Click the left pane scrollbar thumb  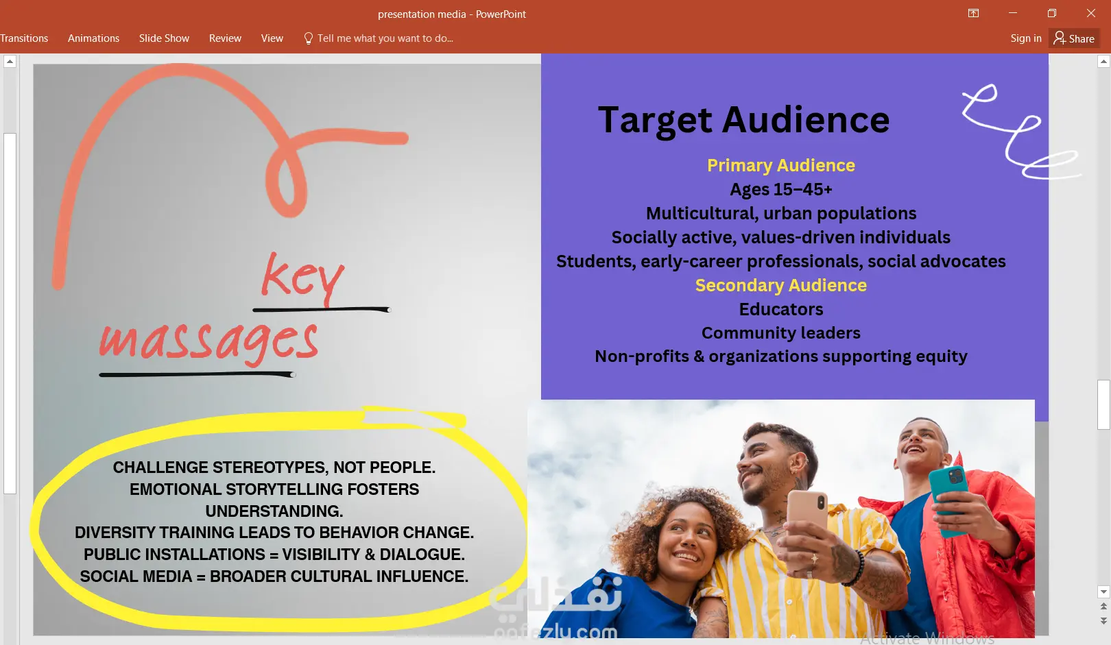(x=10, y=313)
